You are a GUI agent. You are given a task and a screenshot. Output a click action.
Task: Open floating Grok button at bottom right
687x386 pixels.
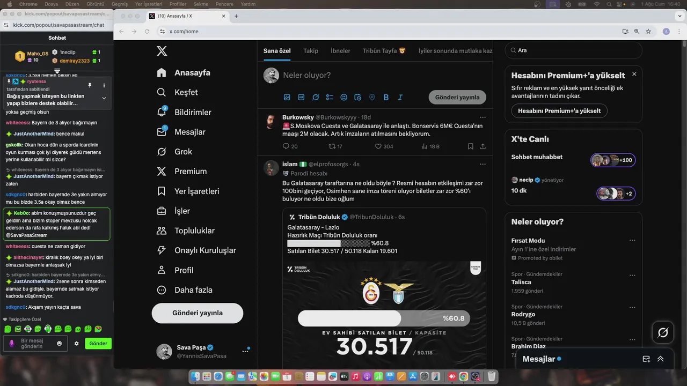663,332
